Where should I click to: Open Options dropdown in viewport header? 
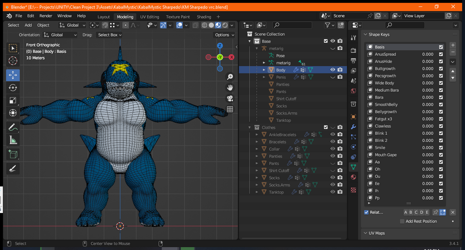click(x=224, y=35)
